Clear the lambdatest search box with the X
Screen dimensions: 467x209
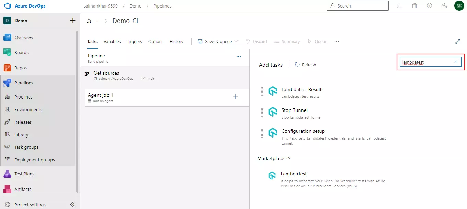[456, 62]
